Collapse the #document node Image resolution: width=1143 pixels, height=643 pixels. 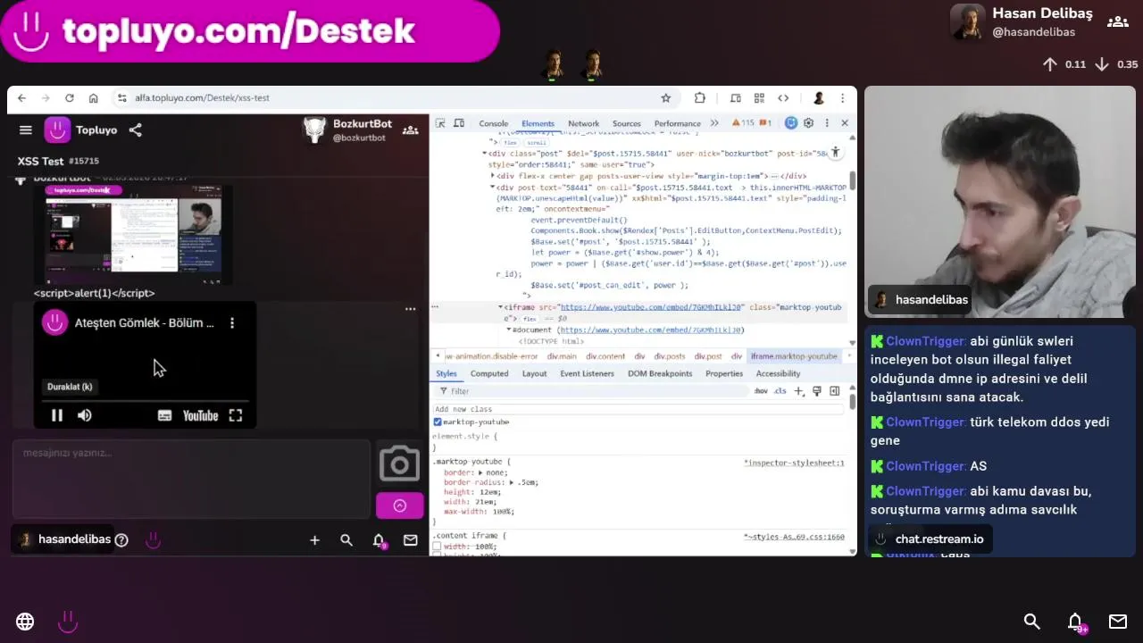click(x=508, y=330)
